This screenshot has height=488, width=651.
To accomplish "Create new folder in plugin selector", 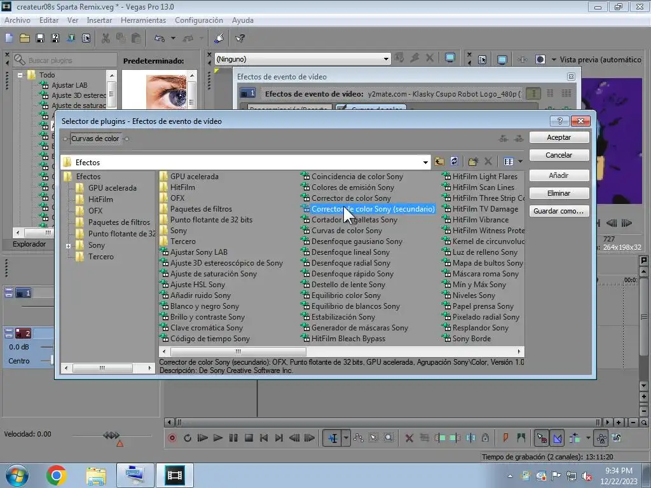I will tap(473, 161).
